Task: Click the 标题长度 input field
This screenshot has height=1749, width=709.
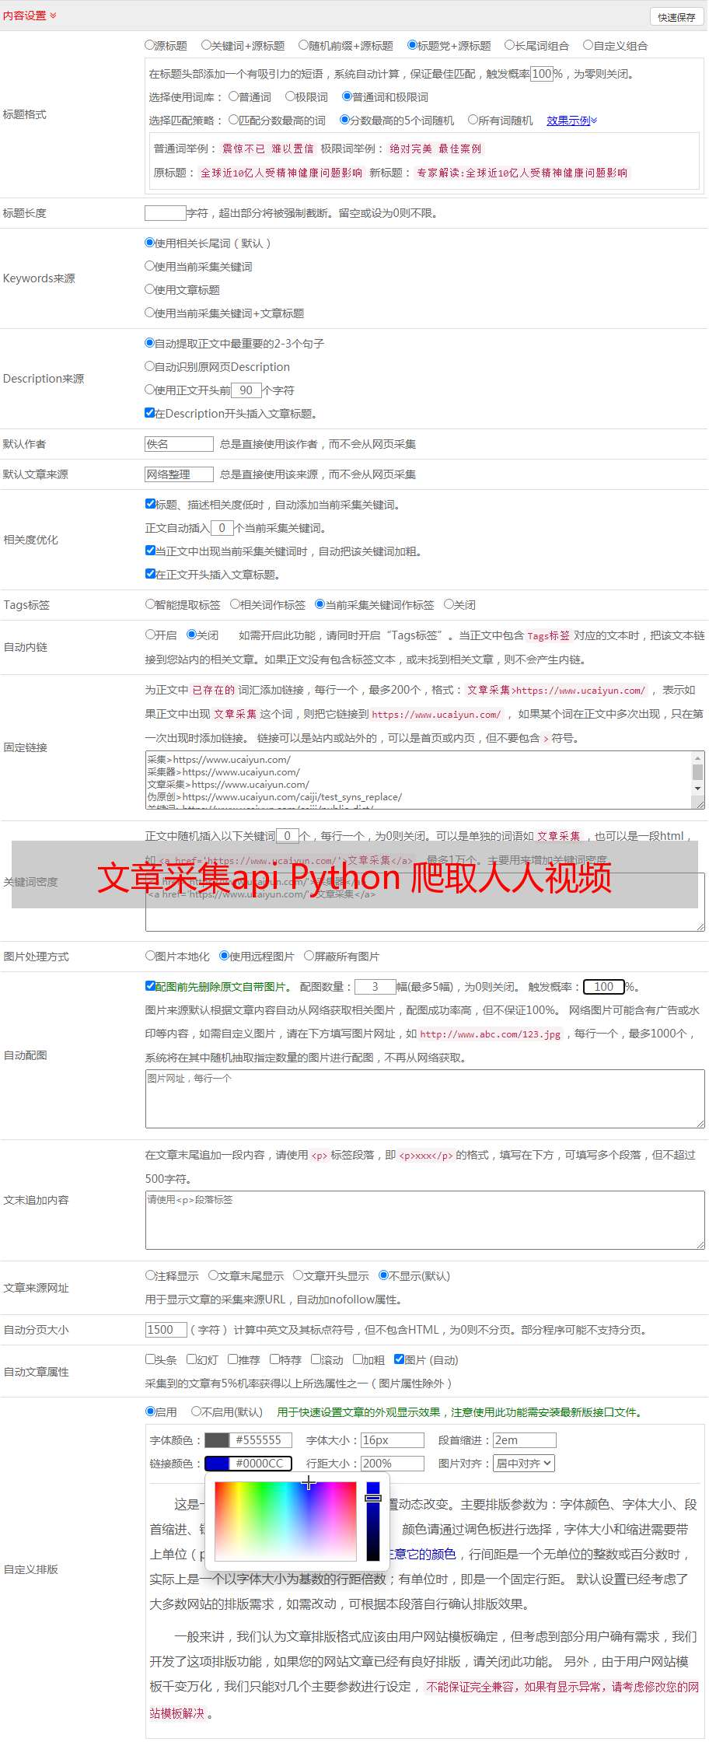Action: pos(165,213)
